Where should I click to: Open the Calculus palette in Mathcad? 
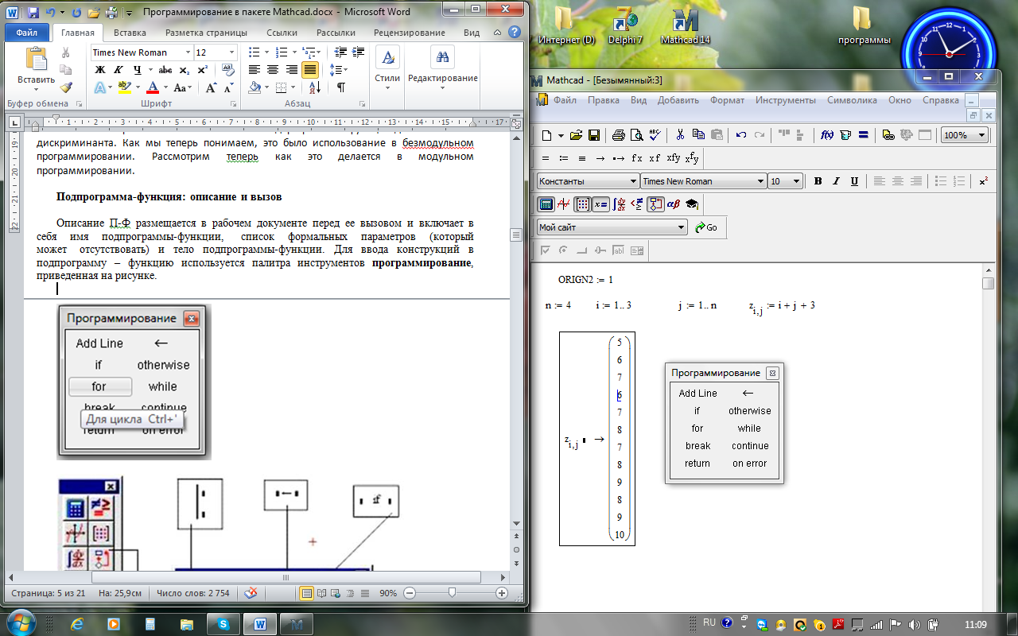pos(619,204)
